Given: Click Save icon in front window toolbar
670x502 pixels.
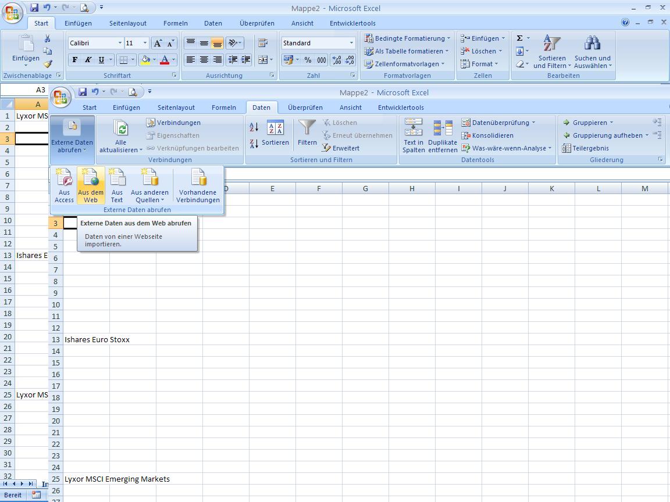Looking at the screenshot, I should 83,91.
